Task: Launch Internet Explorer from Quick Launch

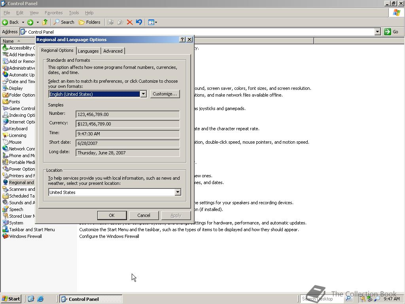Action: tap(40, 299)
